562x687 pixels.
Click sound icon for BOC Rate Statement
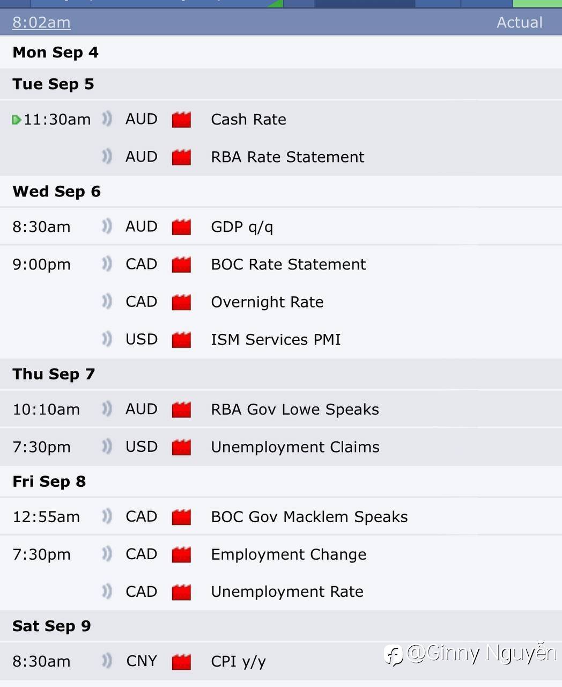click(x=107, y=264)
